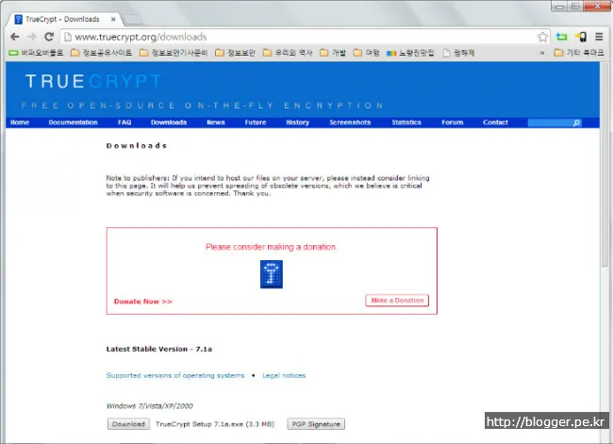Go to the Screenshots nav item
The image size is (613, 444).
pos(350,123)
